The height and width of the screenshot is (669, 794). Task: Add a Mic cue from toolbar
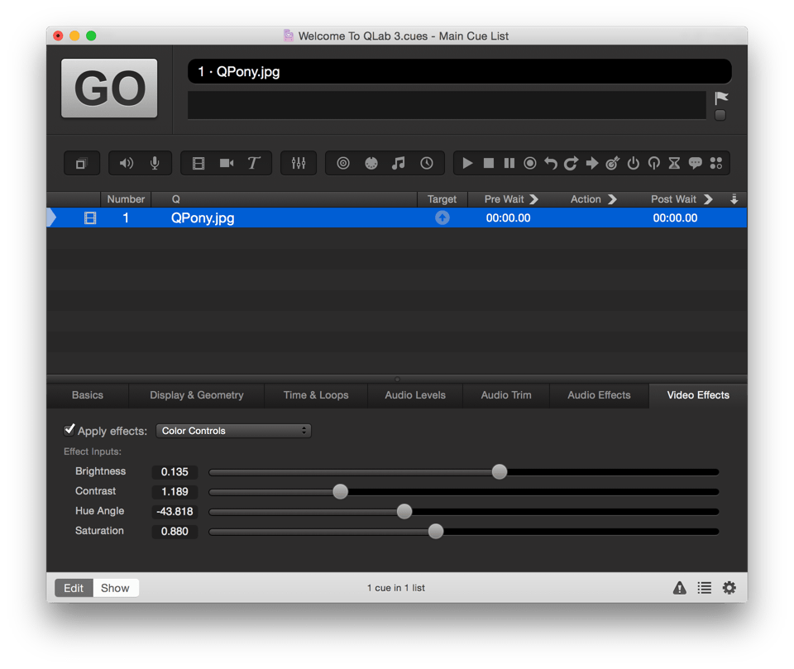click(155, 164)
